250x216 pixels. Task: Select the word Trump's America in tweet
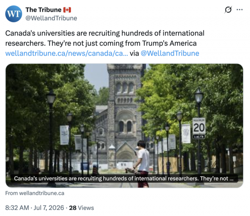pyautogui.click(x=169, y=43)
